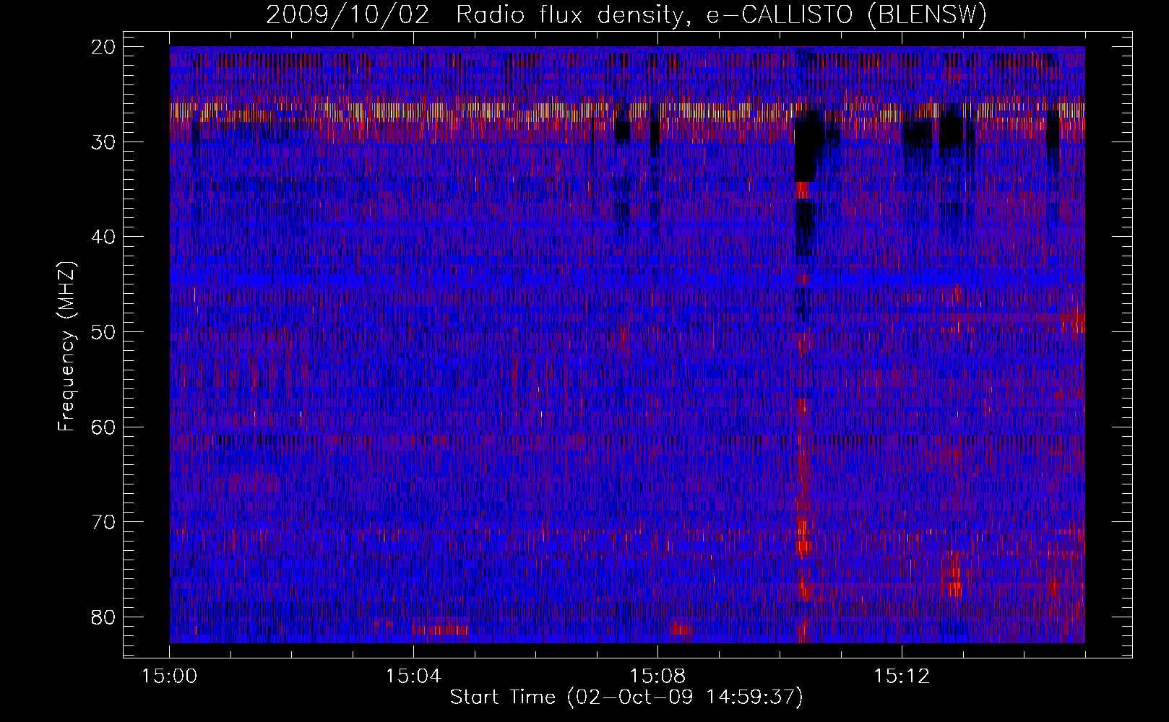The height and width of the screenshot is (722, 1169).
Task: Select the 15:08 time tick label
Action: pyautogui.click(x=657, y=677)
